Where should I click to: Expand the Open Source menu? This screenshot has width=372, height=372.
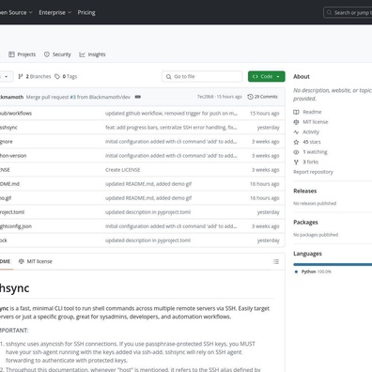coord(16,12)
